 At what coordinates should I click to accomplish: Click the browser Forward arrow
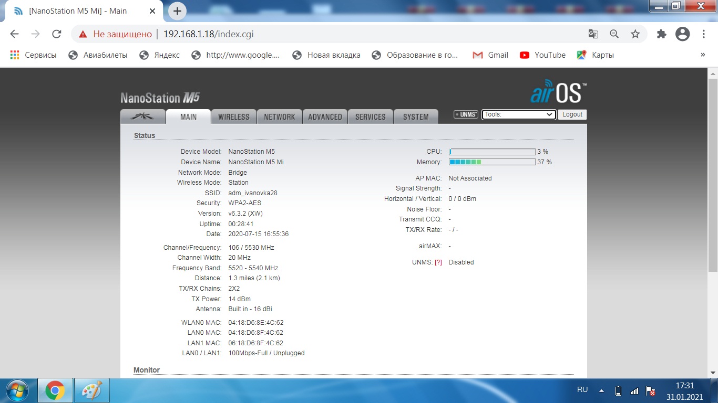[x=35, y=34]
